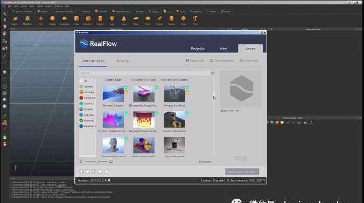
Task: Open the YouTube link in the RealFlow dialog
Action: [x=100, y=171]
